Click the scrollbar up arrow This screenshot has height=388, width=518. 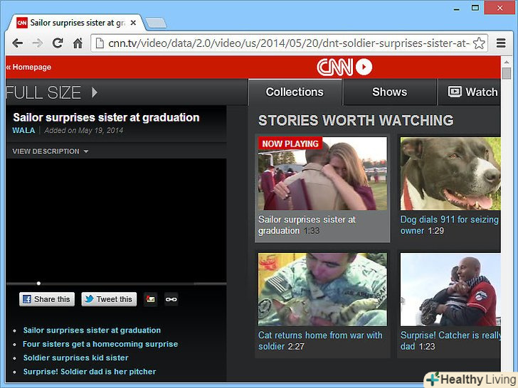click(x=507, y=62)
